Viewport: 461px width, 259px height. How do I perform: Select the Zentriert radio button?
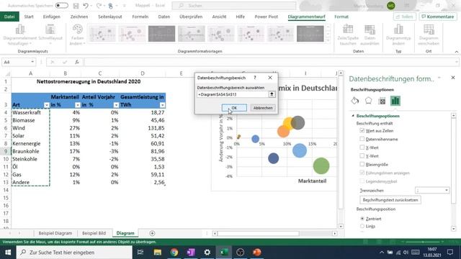pyautogui.click(x=362, y=219)
